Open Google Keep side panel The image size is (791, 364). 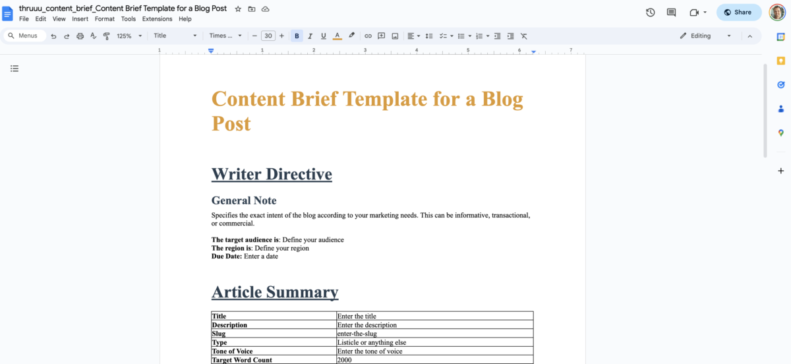(x=780, y=60)
